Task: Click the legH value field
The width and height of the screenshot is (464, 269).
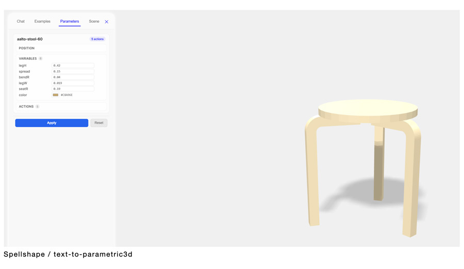Action: [x=73, y=66]
